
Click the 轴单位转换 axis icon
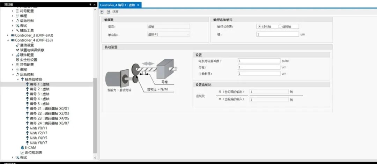[x=23, y=79]
